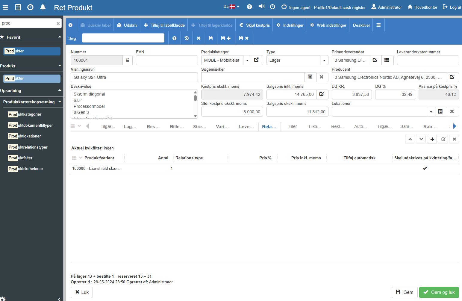Click the save and new icon
Image resolution: width=462 pixels, height=301 pixels.
click(226, 38)
